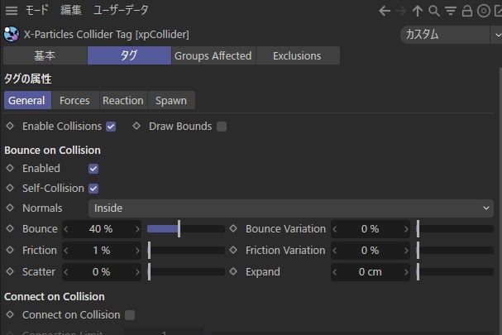Image resolution: width=502 pixels, height=335 pixels.
Task: Enable the Connect on Collision checkbox
Action: click(130, 315)
